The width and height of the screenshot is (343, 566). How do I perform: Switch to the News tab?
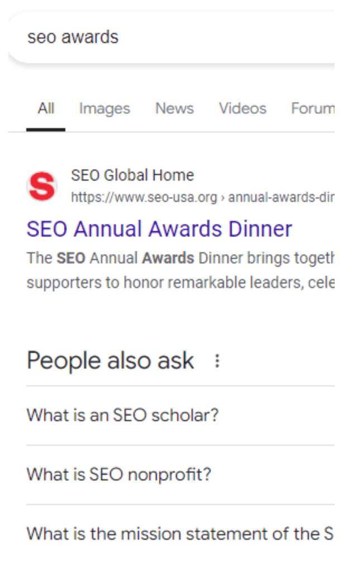point(174,109)
